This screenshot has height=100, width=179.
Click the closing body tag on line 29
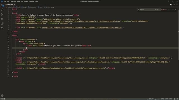(x=15, y=72)
